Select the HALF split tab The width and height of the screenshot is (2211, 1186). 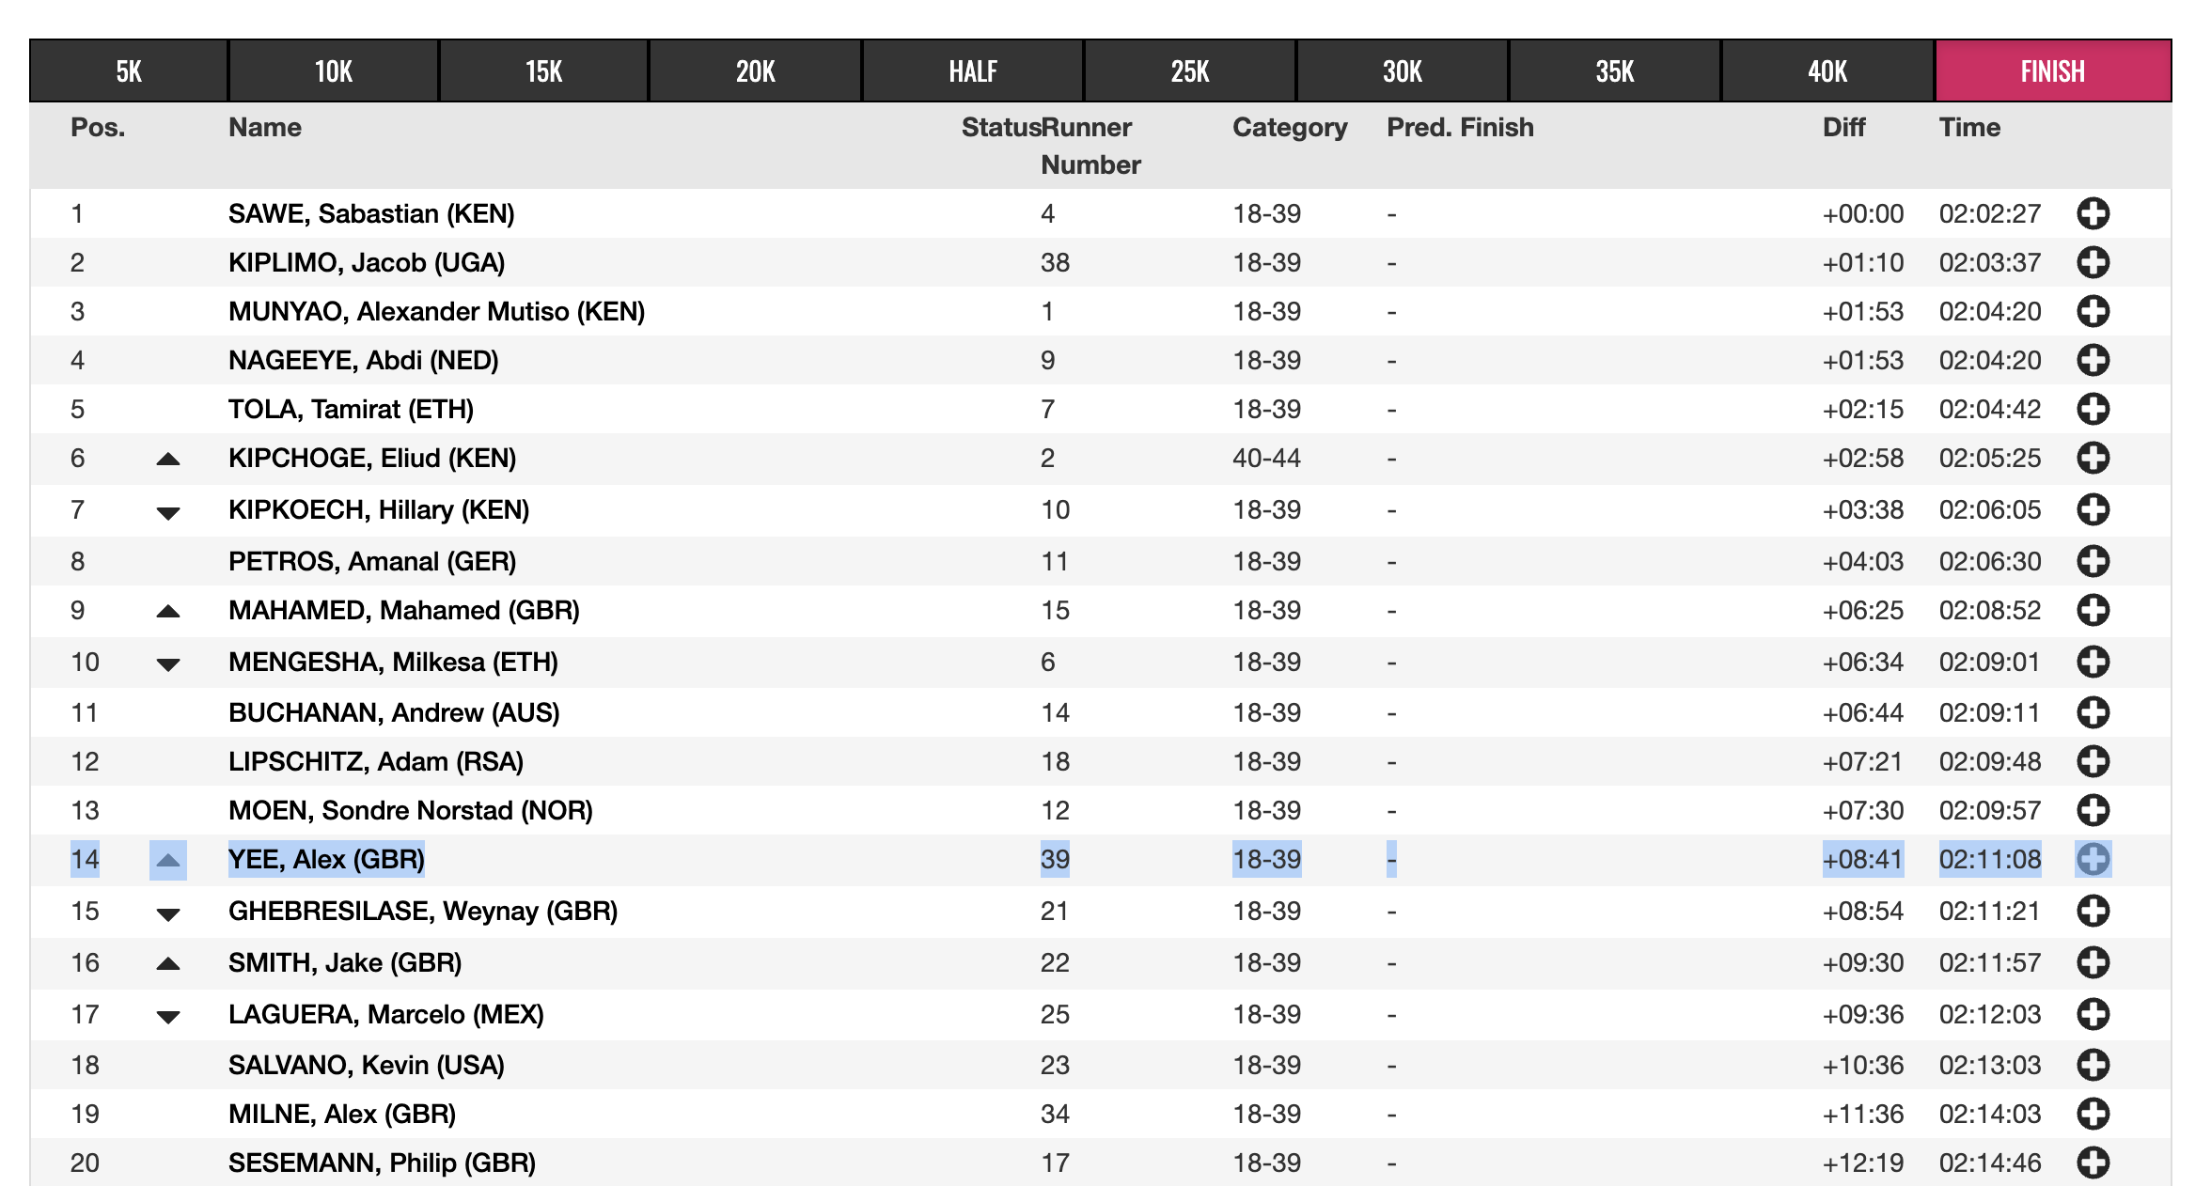pos(972,70)
